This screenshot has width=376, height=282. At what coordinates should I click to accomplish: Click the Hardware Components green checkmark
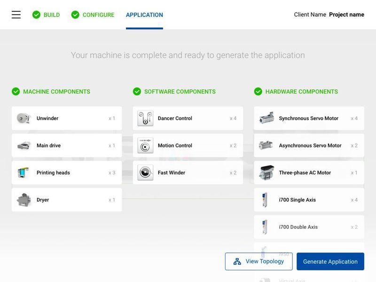coord(258,92)
